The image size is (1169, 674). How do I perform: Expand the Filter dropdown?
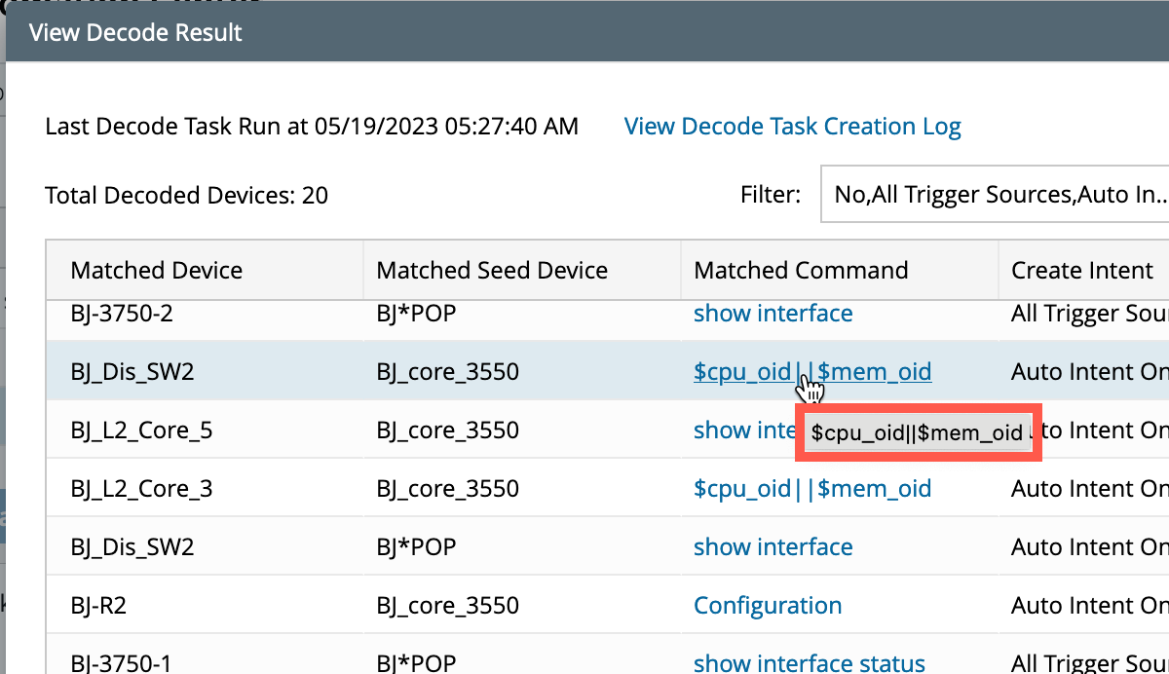coord(999,195)
